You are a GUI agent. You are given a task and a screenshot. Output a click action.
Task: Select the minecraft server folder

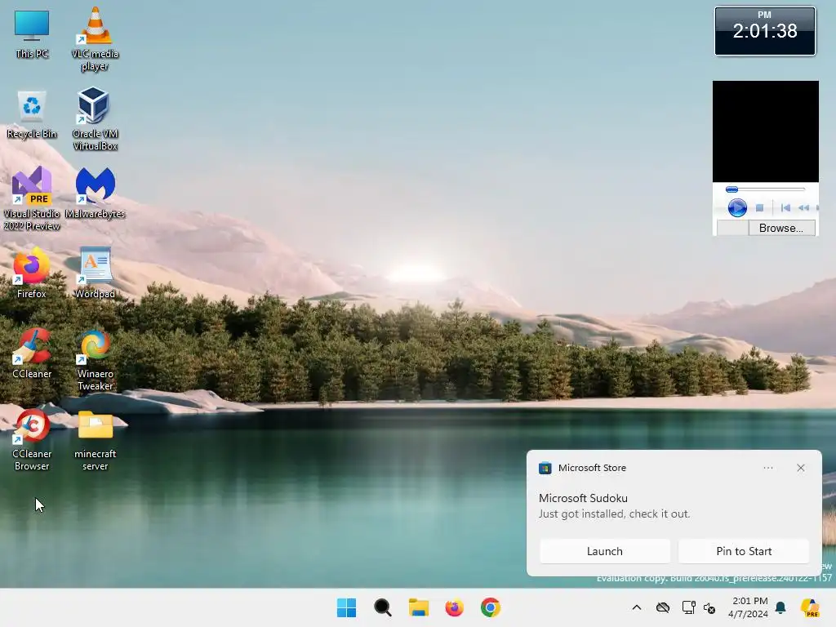[95, 441]
